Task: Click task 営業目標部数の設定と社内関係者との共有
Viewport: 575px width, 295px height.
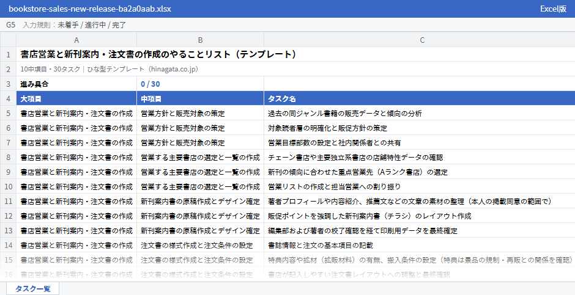Action: tap(420, 142)
